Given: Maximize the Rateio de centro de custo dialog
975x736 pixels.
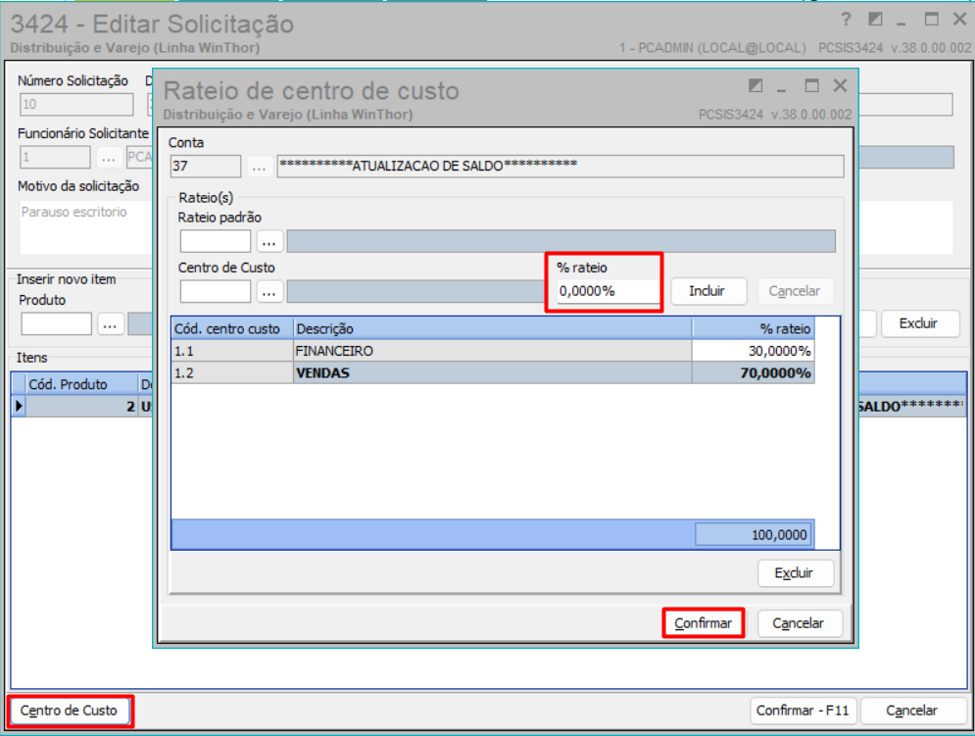Looking at the screenshot, I should pyautogui.click(x=811, y=86).
